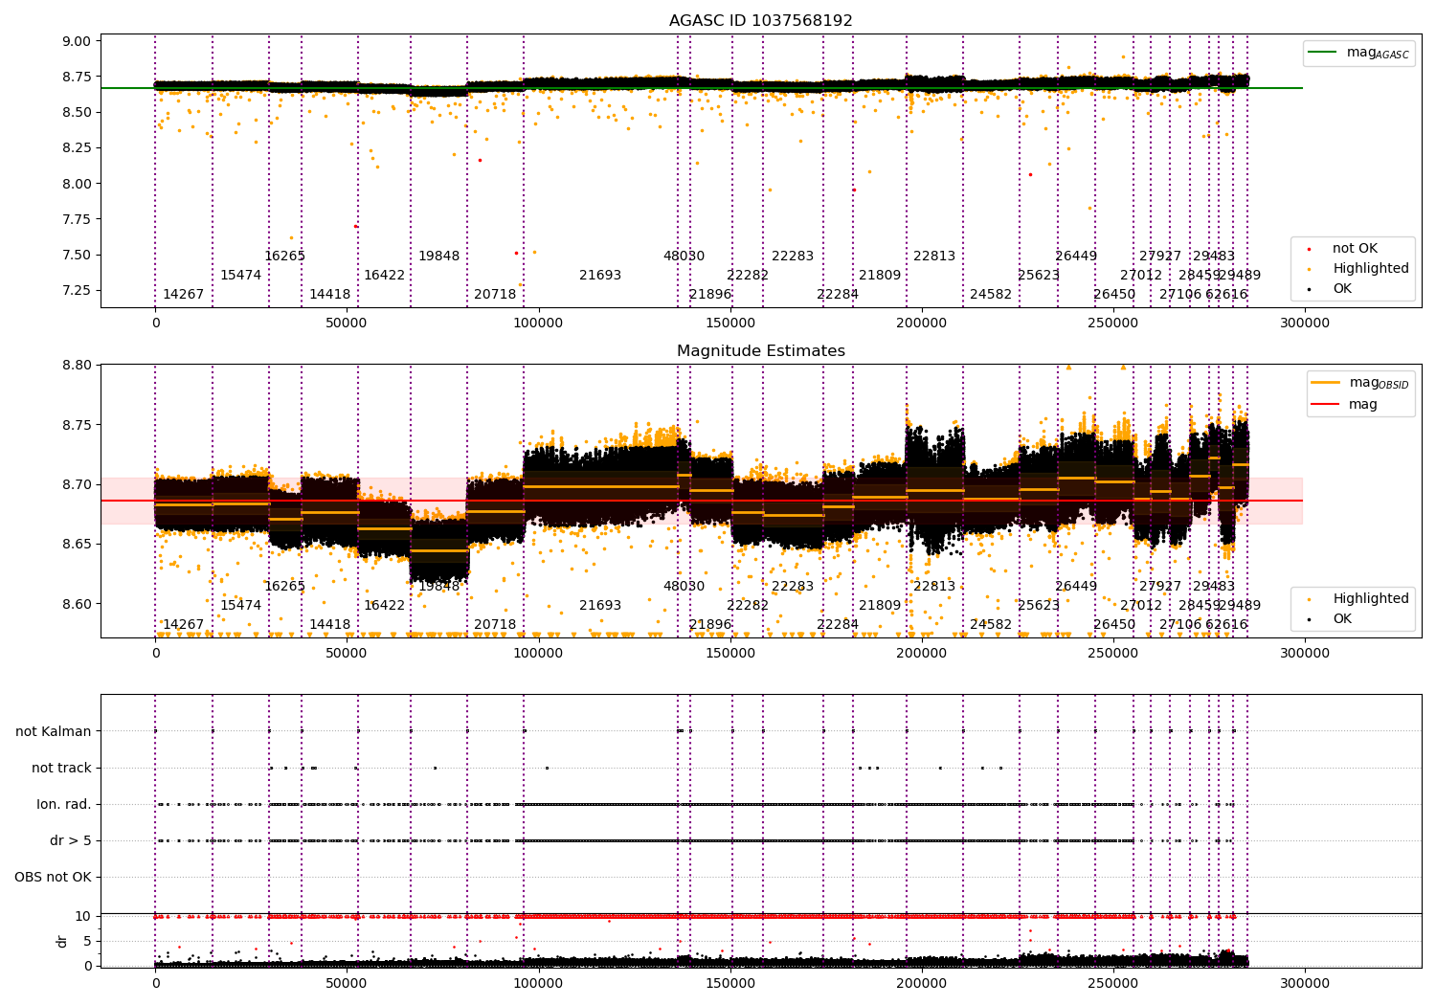Click the "OK" legend entry in top plot

coord(1331,289)
